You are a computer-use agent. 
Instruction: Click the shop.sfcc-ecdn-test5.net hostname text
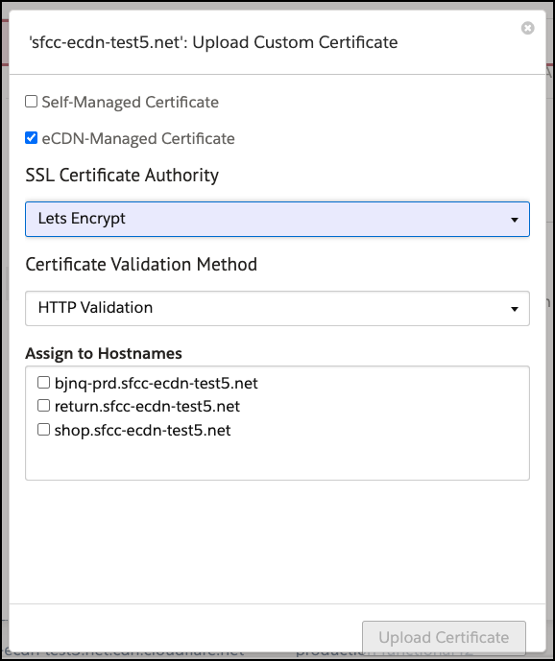[x=143, y=431]
